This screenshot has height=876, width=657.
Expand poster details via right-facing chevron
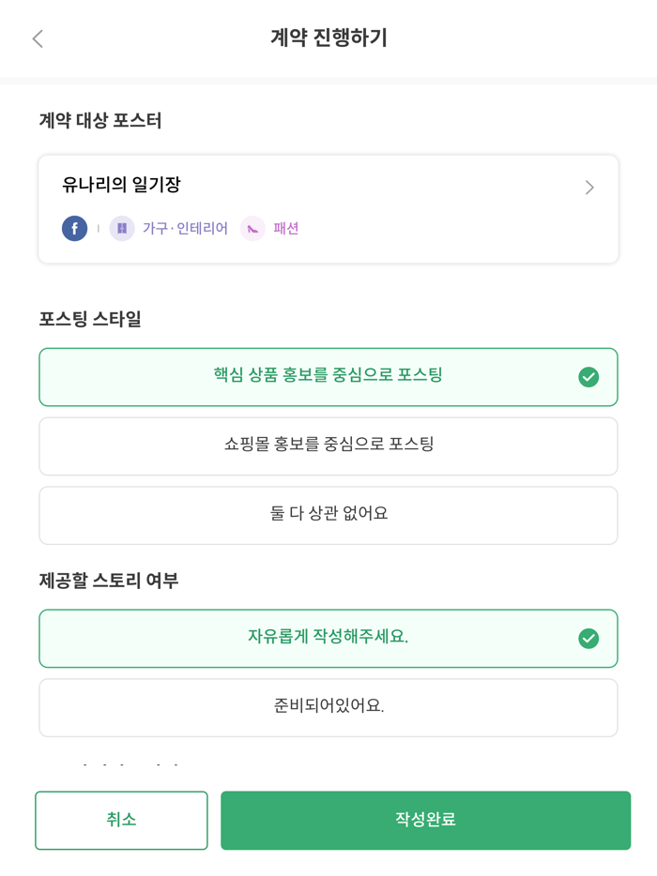pyautogui.click(x=589, y=187)
